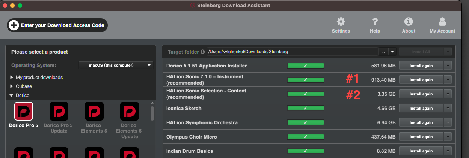
Task: Click the 4.66 GB size value
Action: tap(386, 108)
